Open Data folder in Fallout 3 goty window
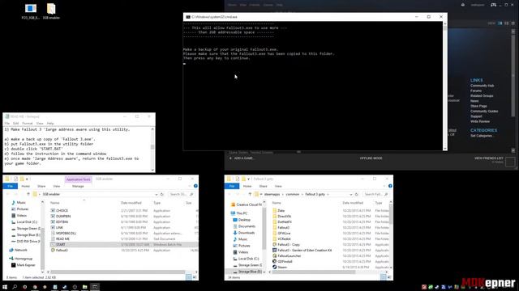The image size is (519, 291). click(281, 210)
